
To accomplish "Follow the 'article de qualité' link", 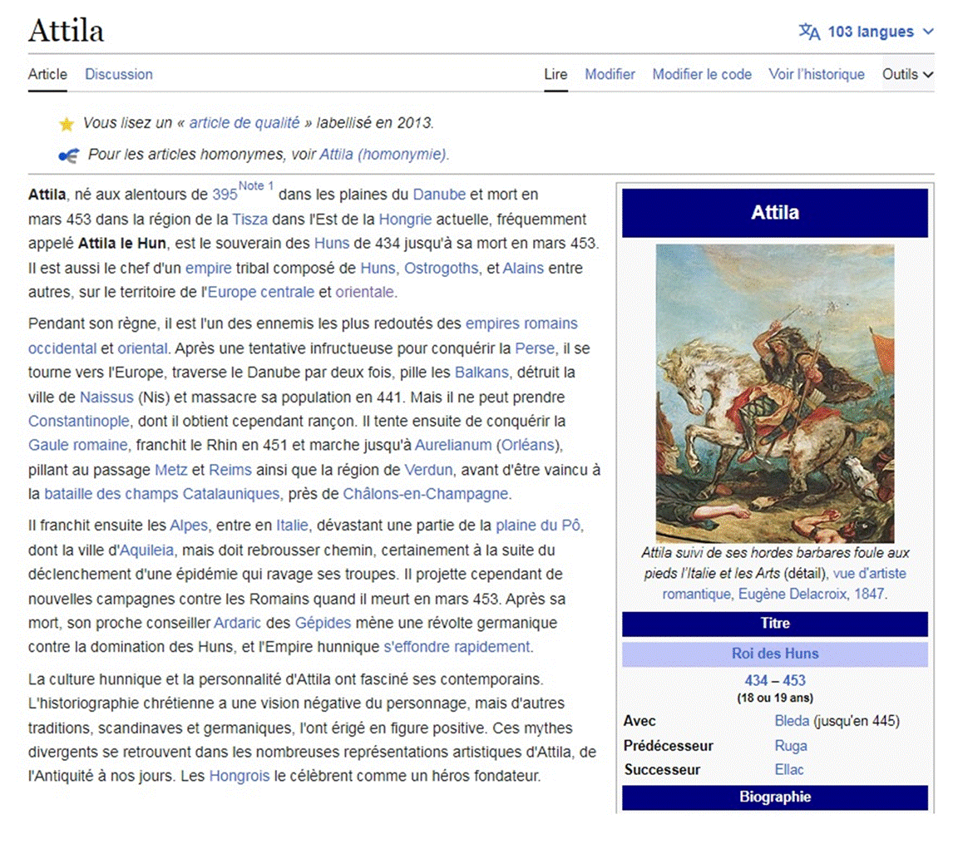I will (x=244, y=123).
